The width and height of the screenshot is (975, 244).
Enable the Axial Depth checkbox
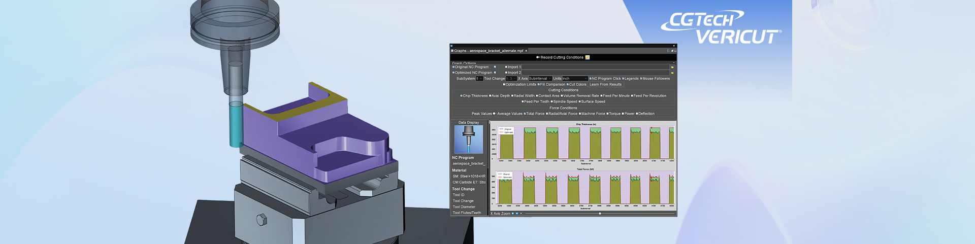[490, 96]
